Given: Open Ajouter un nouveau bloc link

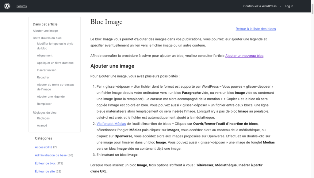Looking at the screenshot, I should pyautogui.click(x=244, y=56).
